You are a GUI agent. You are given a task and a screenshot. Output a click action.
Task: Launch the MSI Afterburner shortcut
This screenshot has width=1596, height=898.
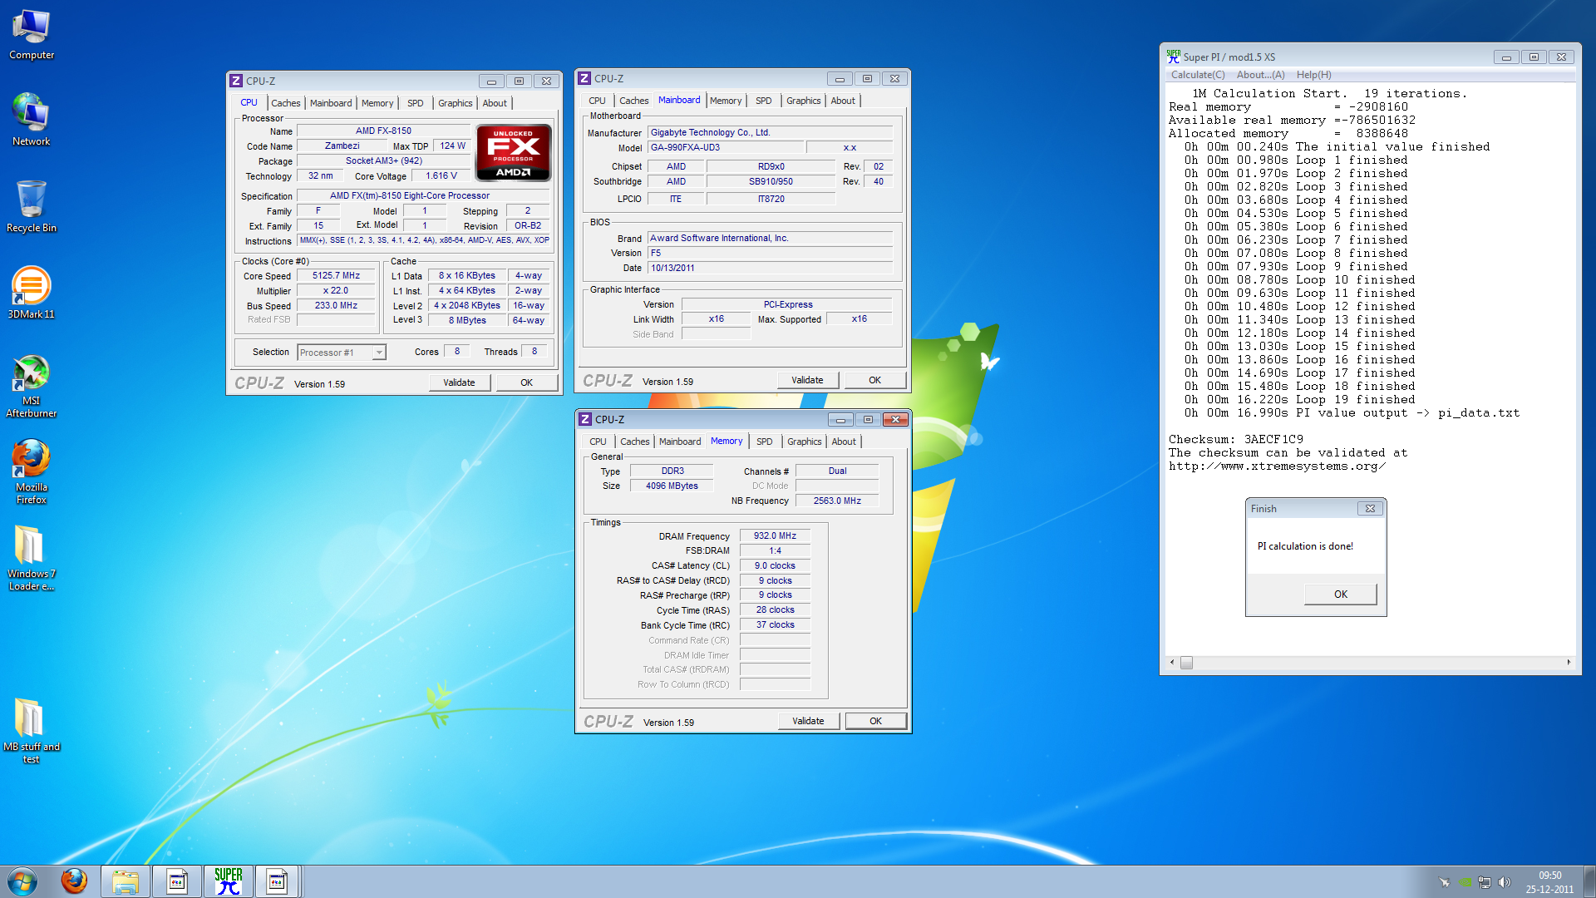click(x=32, y=386)
